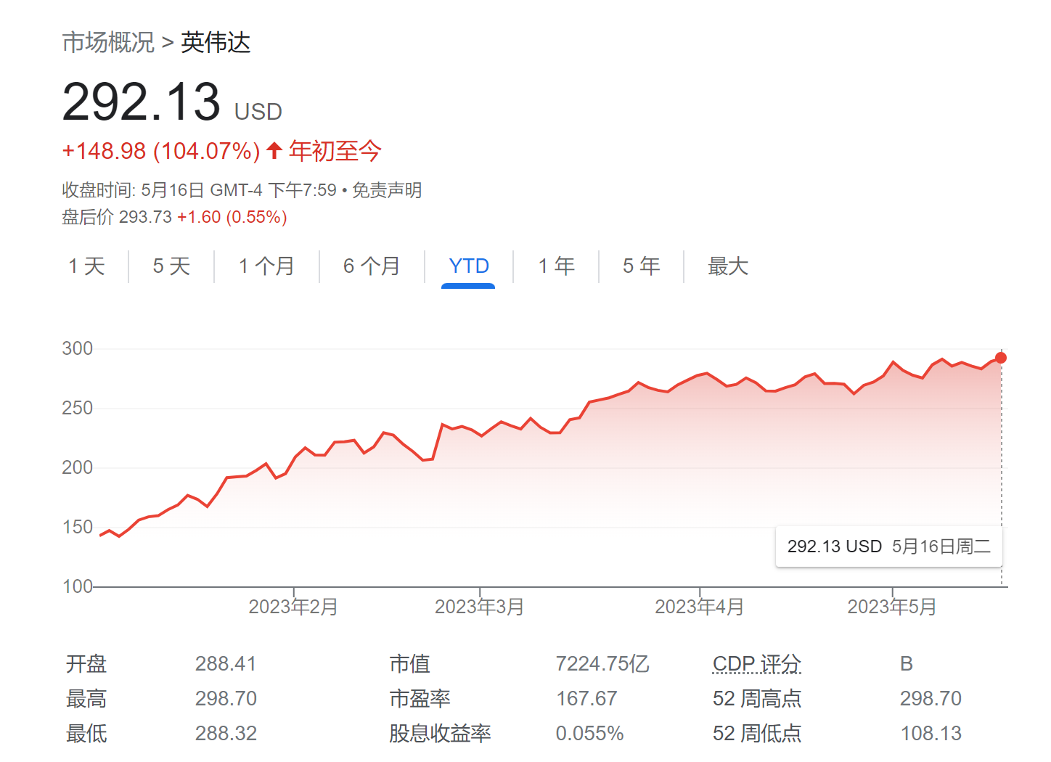Click the 最高 row label
1051x762 pixels.
pyautogui.click(x=86, y=699)
